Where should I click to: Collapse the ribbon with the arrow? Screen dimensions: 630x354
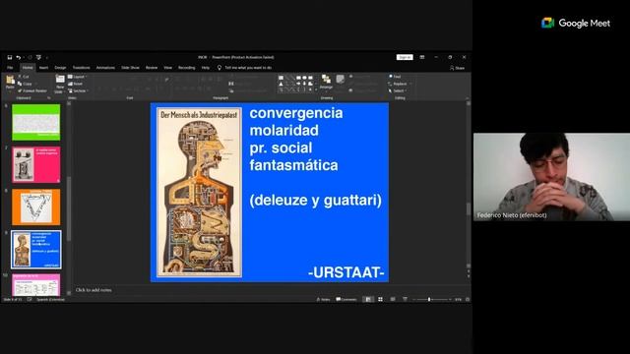(x=467, y=98)
